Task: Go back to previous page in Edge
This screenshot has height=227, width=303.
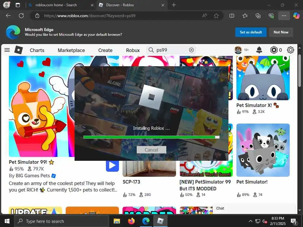Action: pyautogui.click(x=8, y=16)
